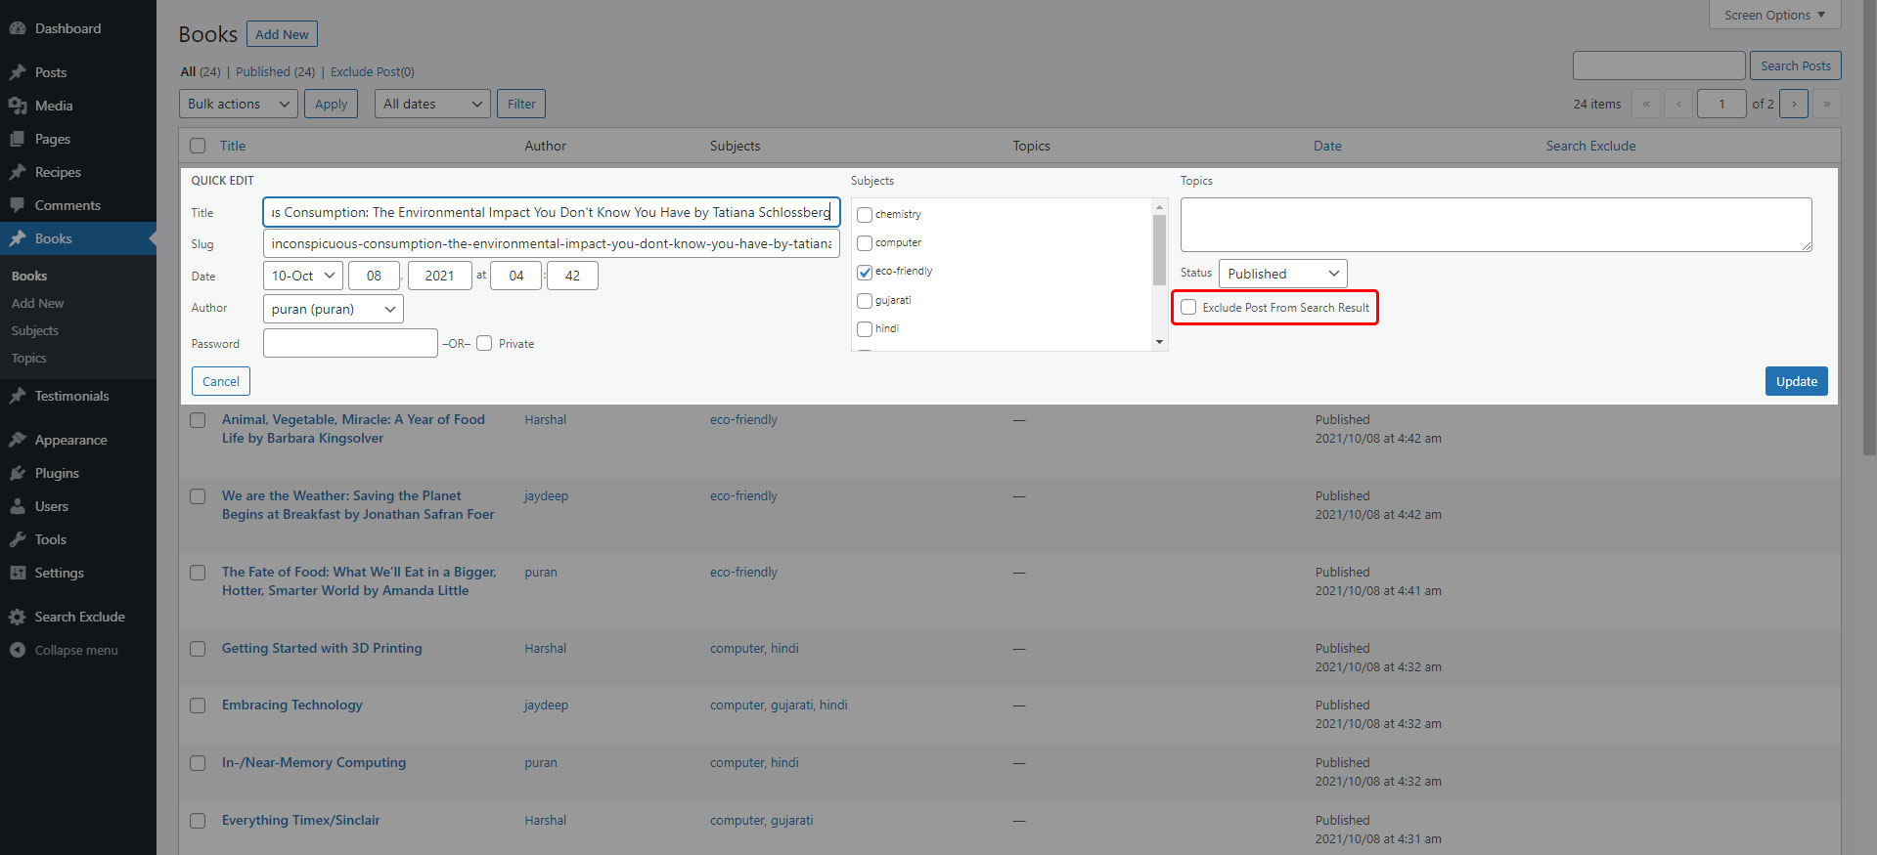Focus the search posts input field
The width and height of the screenshot is (1877, 855).
point(1659,65)
